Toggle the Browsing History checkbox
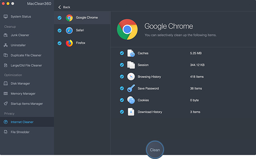The height and width of the screenshot is (159, 256). [x=122, y=77]
